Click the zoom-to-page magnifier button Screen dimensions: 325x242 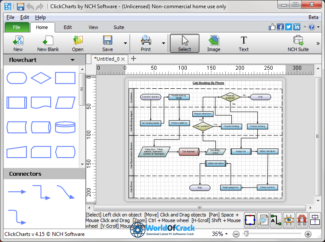[263, 220]
